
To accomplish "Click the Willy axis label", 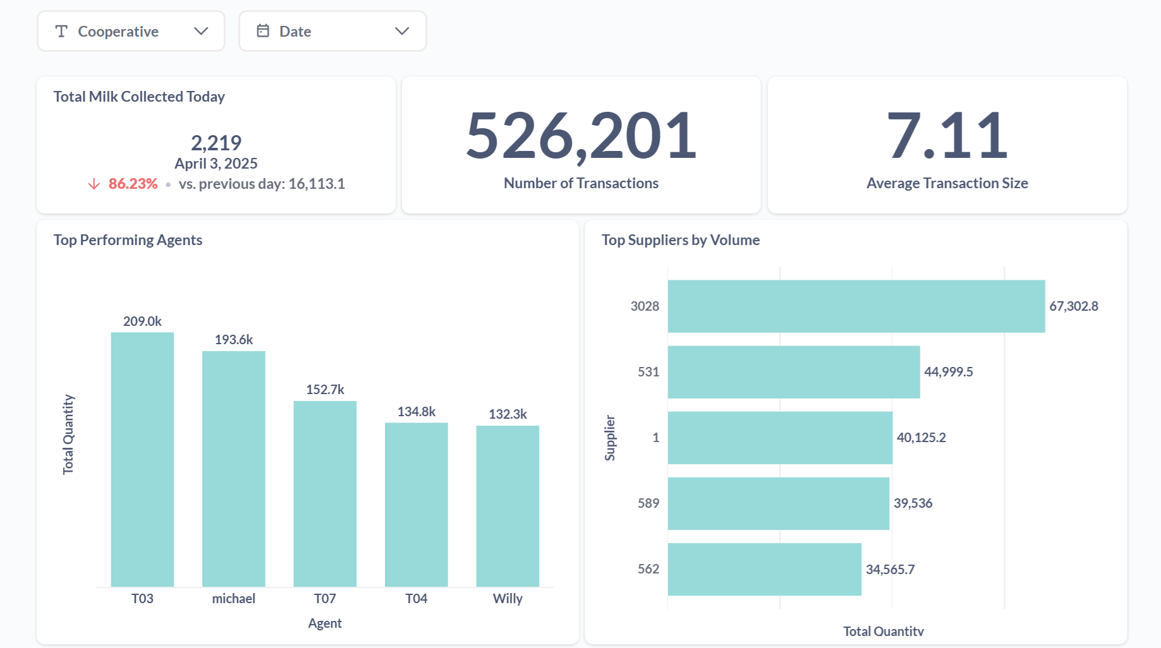I will coord(508,599).
